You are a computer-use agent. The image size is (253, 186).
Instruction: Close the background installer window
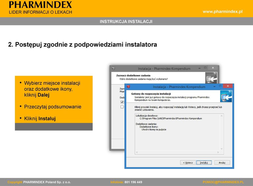pos(213,68)
